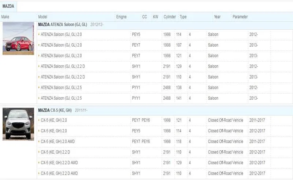
Task: Click arrow bullet beside ATENZA 2.5 141 KW row
Action: pos(39,98)
